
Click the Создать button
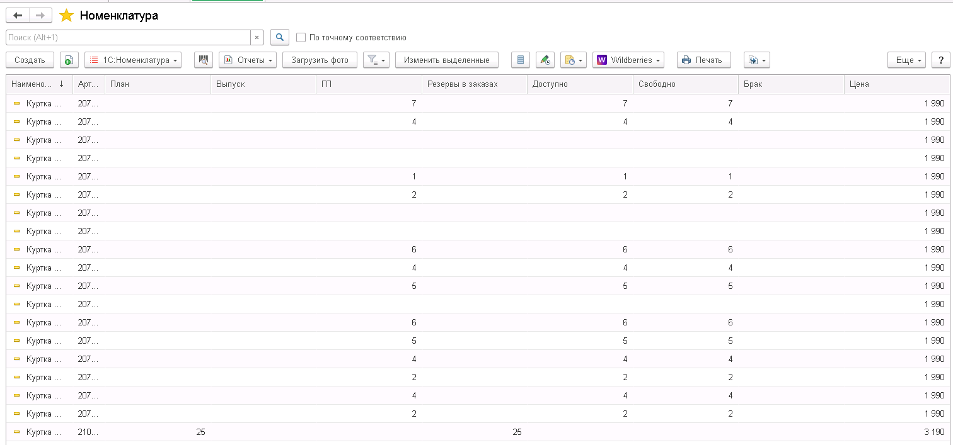tap(30, 60)
